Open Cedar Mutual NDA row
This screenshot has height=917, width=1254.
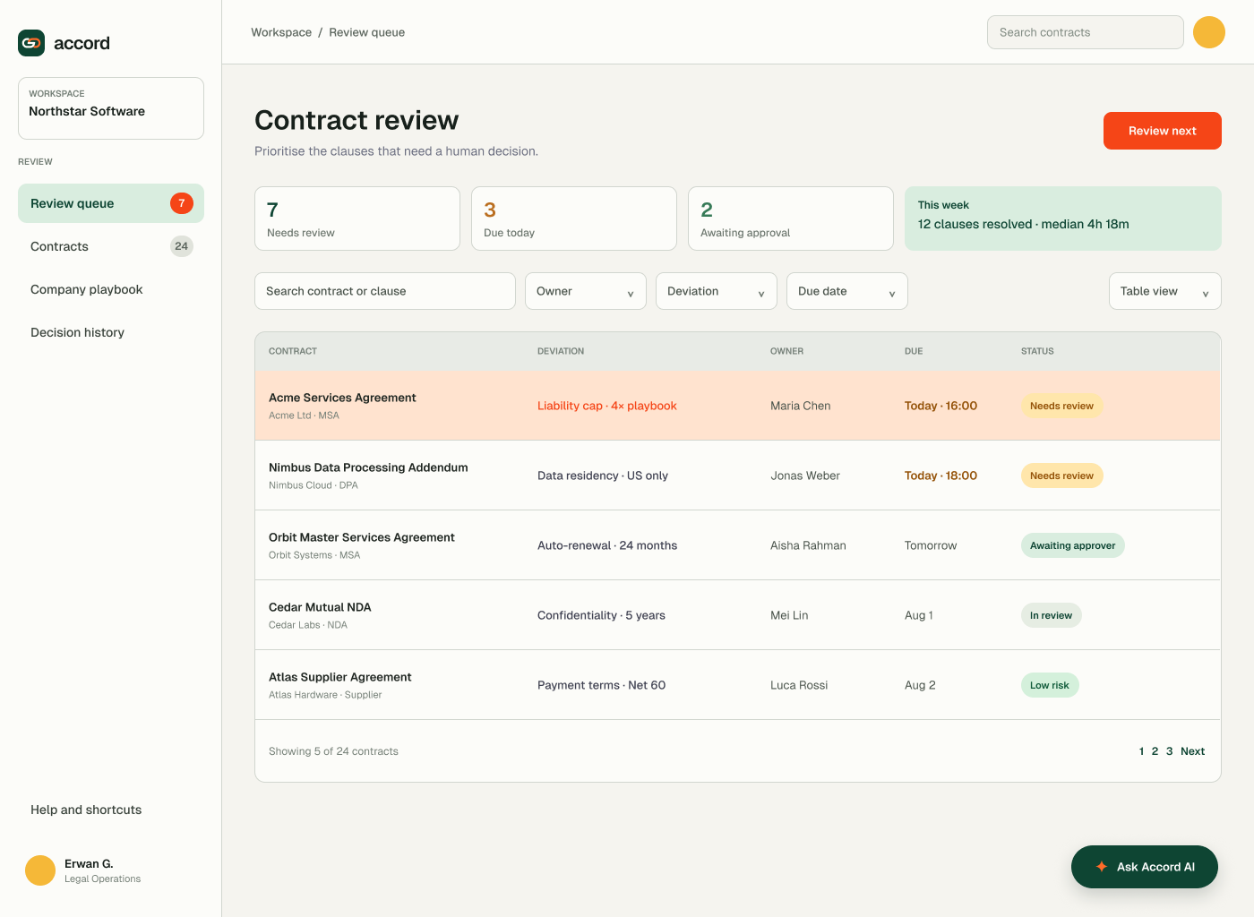(x=738, y=615)
